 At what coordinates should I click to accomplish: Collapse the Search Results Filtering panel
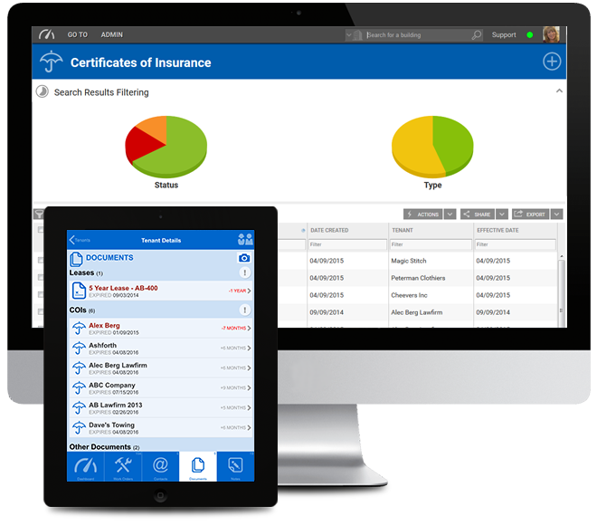[x=559, y=91]
